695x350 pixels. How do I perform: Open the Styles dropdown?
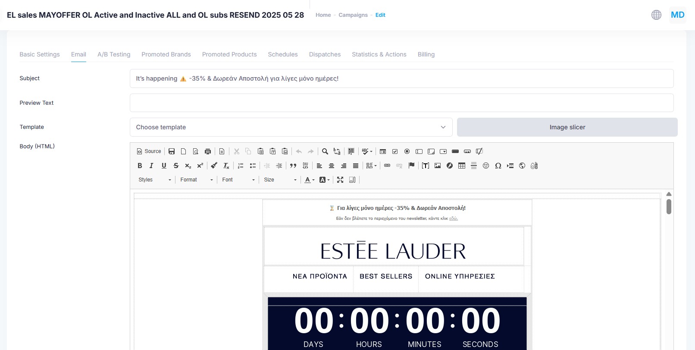coord(155,180)
